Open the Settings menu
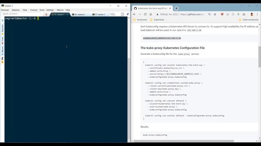The image size is (261, 146). pos(50,10)
